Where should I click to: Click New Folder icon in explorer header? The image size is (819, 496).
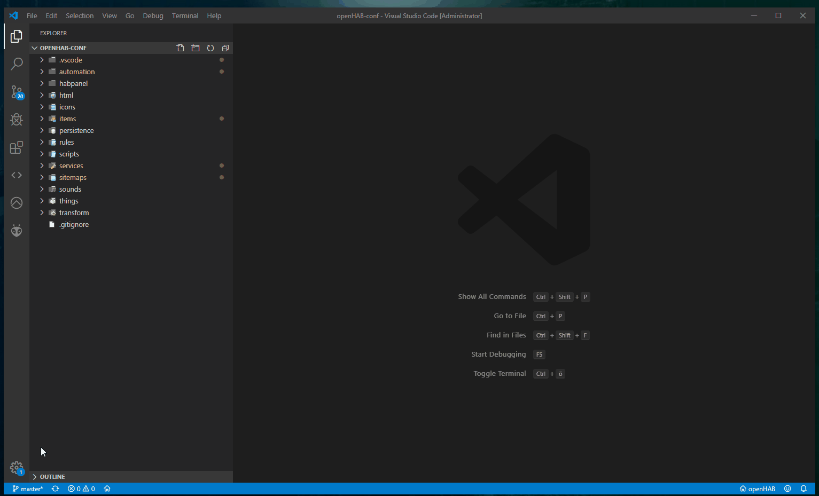tap(196, 48)
